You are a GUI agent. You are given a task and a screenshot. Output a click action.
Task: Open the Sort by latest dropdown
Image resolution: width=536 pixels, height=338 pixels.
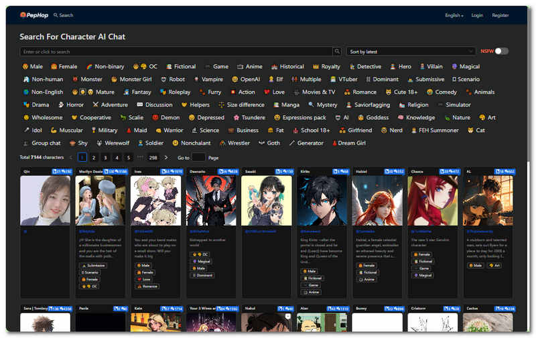tap(411, 52)
